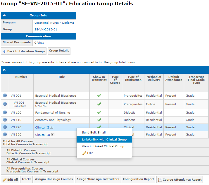Click the L linked icon beside Clinical II
The image size is (209, 185).
coord(51,127)
